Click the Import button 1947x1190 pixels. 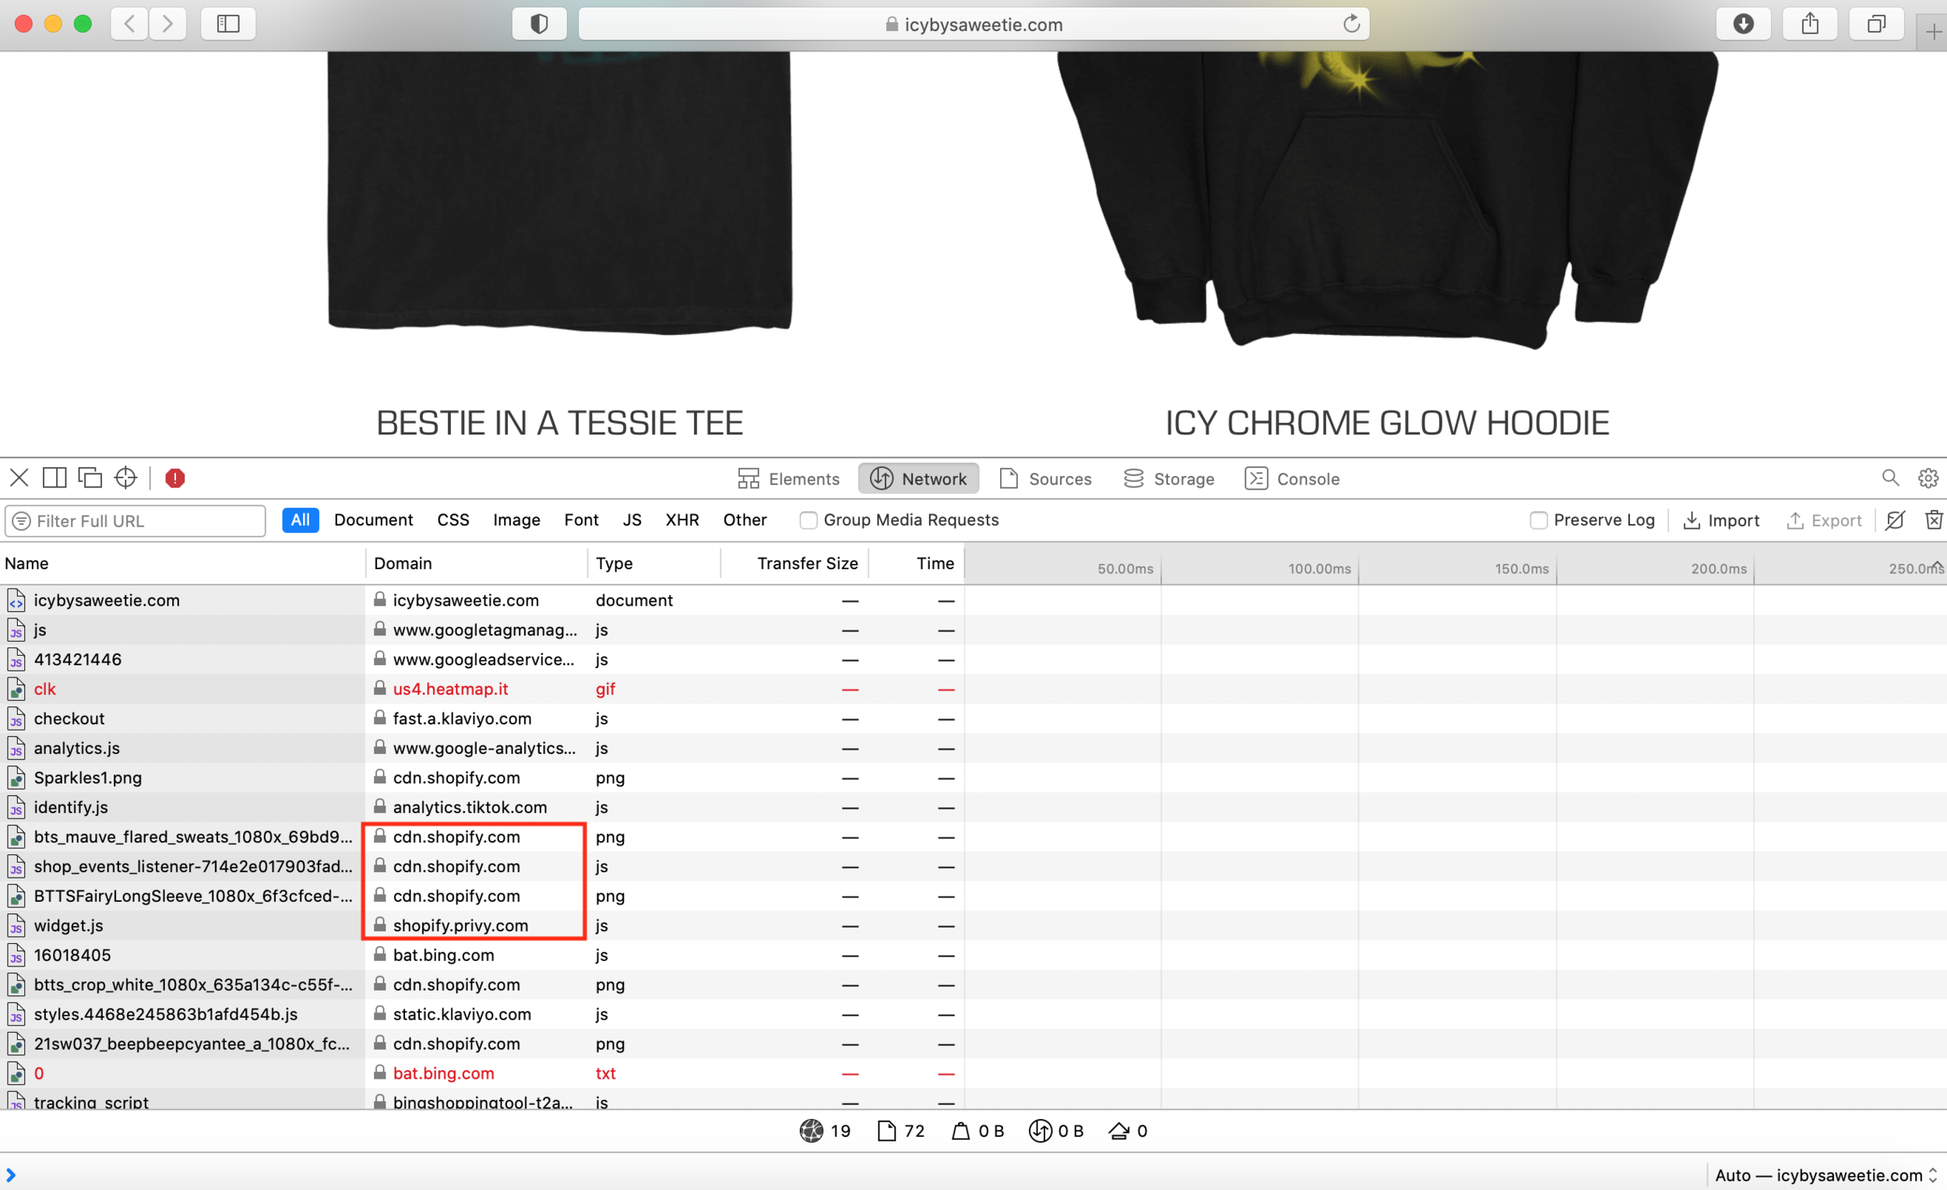[1722, 520]
